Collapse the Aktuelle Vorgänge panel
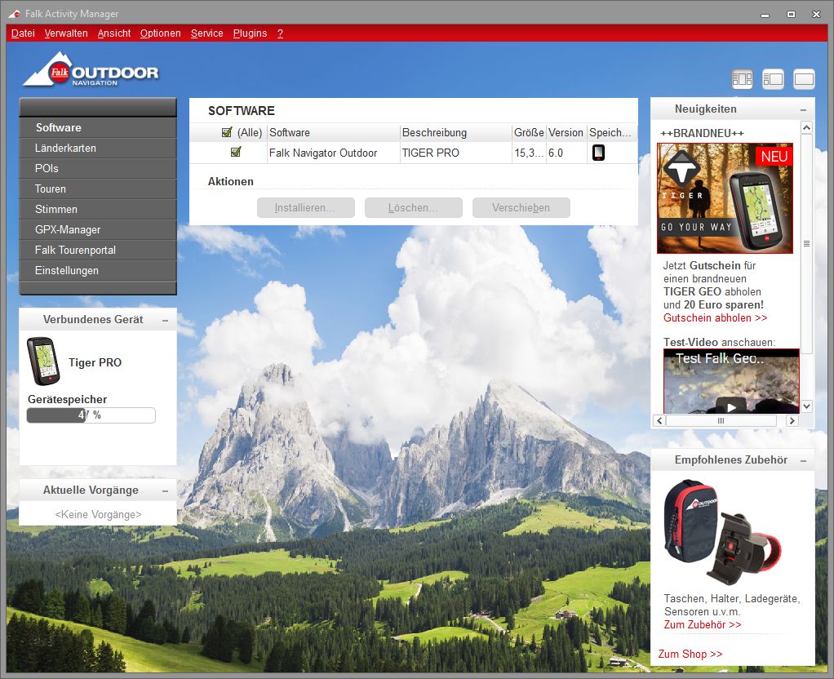Screen dimensions: 834x679 166,490
